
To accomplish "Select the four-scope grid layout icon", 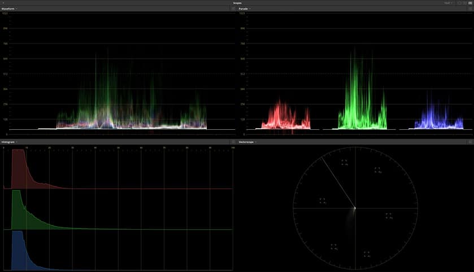I will [x=470, y=3].
